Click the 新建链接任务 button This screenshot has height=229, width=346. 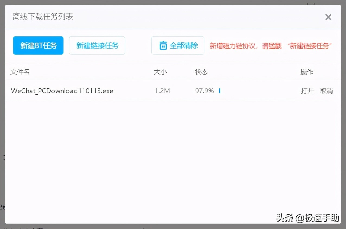[x=97, y=45]
